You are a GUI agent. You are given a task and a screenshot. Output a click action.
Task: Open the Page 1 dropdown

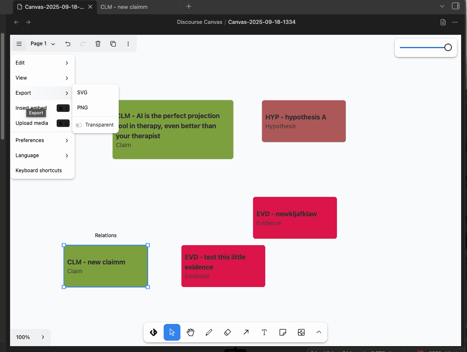pos(42,44)
